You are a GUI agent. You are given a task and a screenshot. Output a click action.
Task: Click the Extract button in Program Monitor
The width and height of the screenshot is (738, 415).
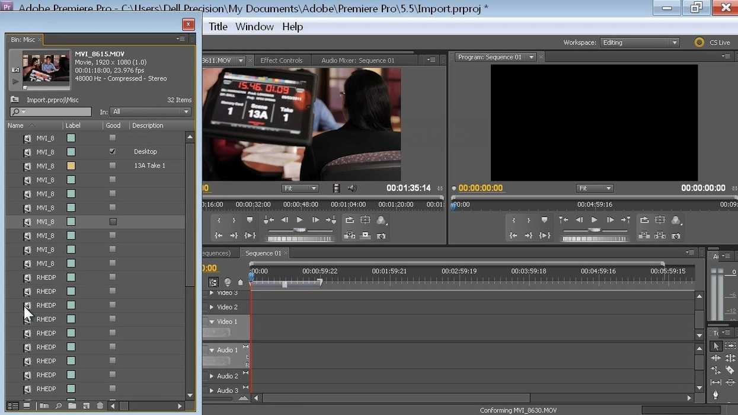[660, 235]
